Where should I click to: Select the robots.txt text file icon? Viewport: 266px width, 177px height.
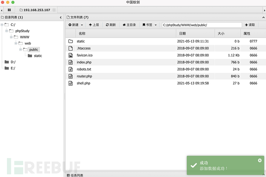click(71, 69)
